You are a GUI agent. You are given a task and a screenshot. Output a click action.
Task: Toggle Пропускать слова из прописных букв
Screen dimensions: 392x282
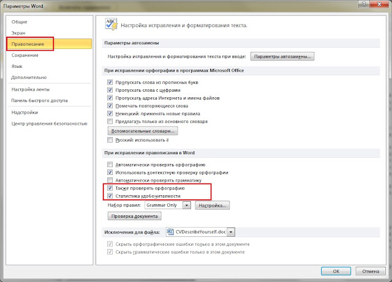click(x=110, y=82)
